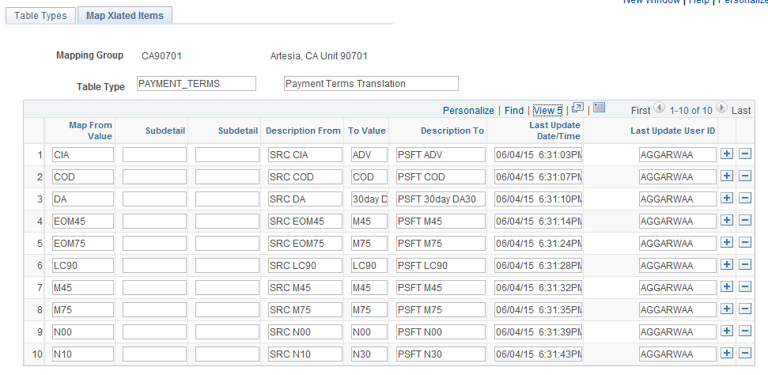Add a row after row 6
Image resolution: width=768 pixels, height=375 pixels.
click(728, 265)
